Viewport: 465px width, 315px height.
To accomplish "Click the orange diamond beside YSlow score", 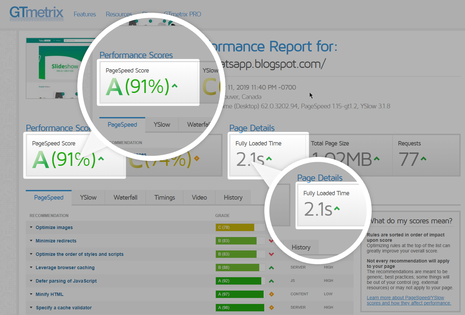I will 197,158.
